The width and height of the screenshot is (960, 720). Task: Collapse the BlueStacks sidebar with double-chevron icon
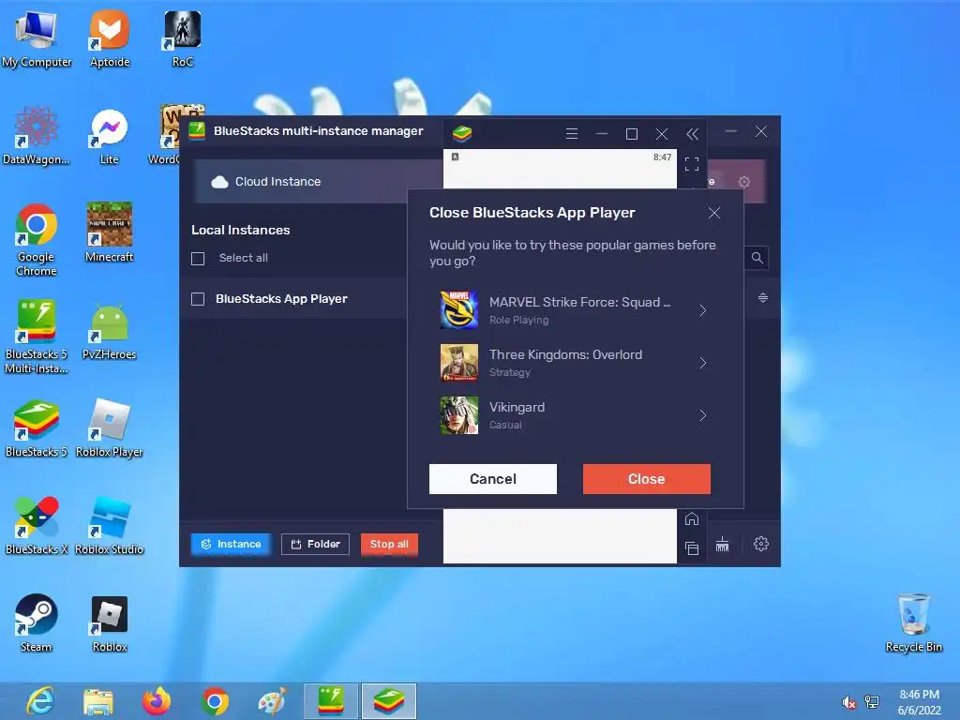pyautogui.click(x=692, y=133)
